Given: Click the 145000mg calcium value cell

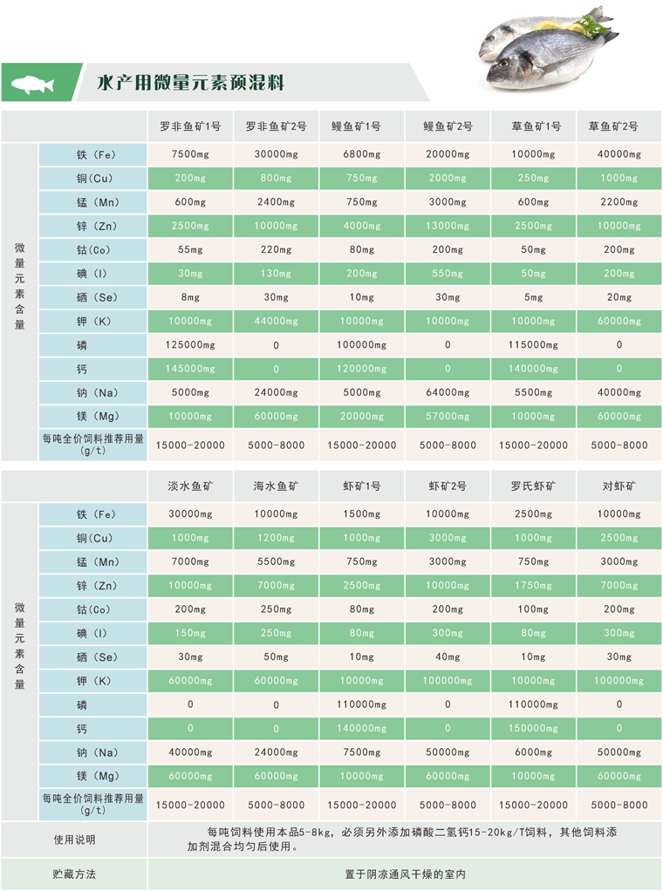Looking at the screenshot, I should coord(190,369).
